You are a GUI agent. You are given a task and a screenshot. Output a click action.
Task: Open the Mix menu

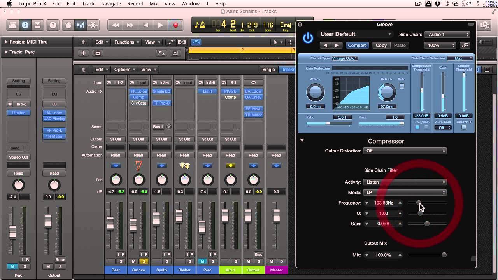coord(154,4)
